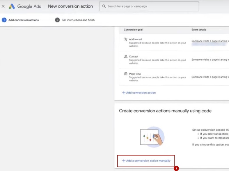Click the magnifier icon in search bar
This screenshot has height=171, width=229.
pyautogui.click(x=104, y=6)
